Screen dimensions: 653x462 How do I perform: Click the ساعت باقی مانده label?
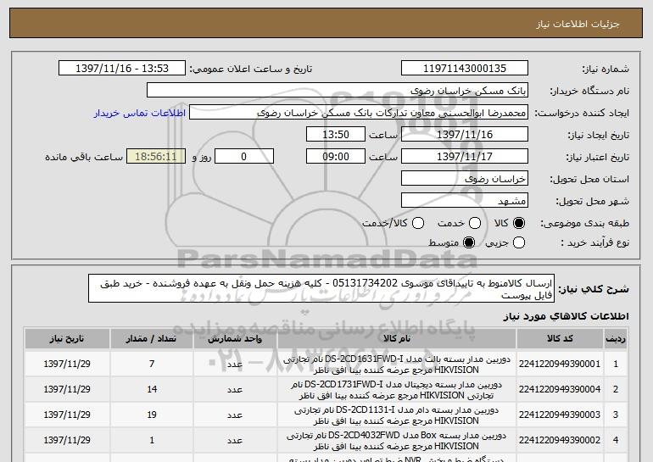coord(84,157)
